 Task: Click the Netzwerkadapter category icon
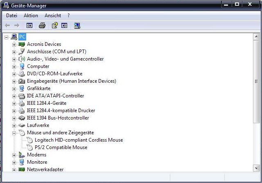pyautogui.click(x=22, y=169)
